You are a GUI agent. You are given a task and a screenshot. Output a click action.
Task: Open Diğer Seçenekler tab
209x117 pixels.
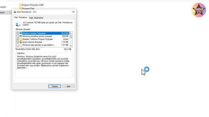(x=36, y=18)
